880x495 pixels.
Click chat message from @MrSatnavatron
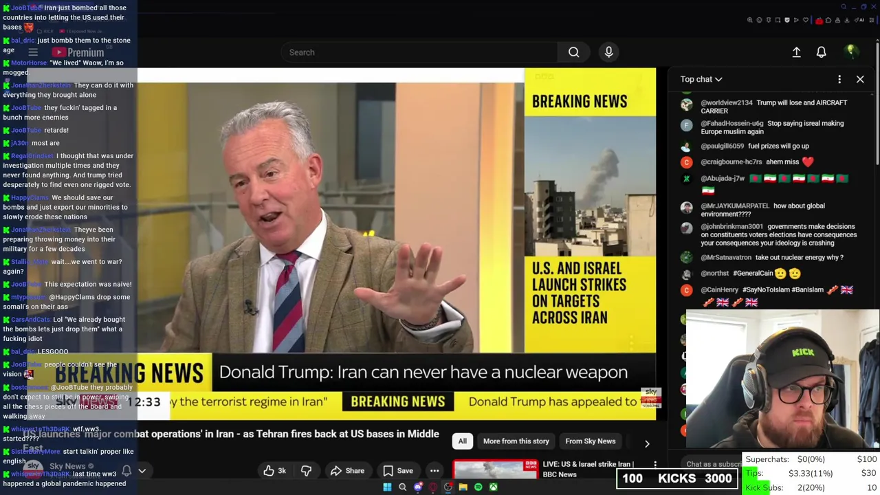click(772, 257)
